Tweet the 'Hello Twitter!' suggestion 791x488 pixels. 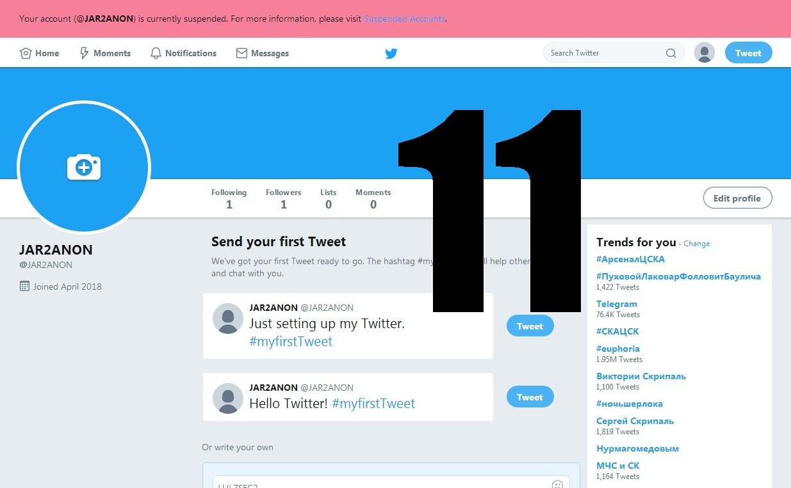(530, 397)
